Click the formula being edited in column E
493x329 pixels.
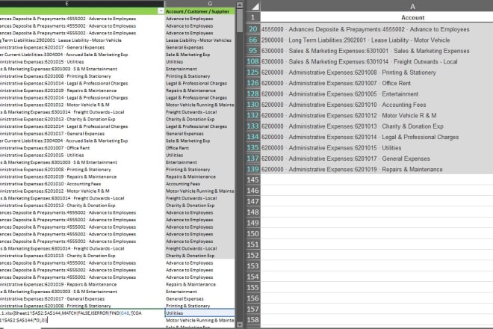pyautogui.click(x=81, y=316)
